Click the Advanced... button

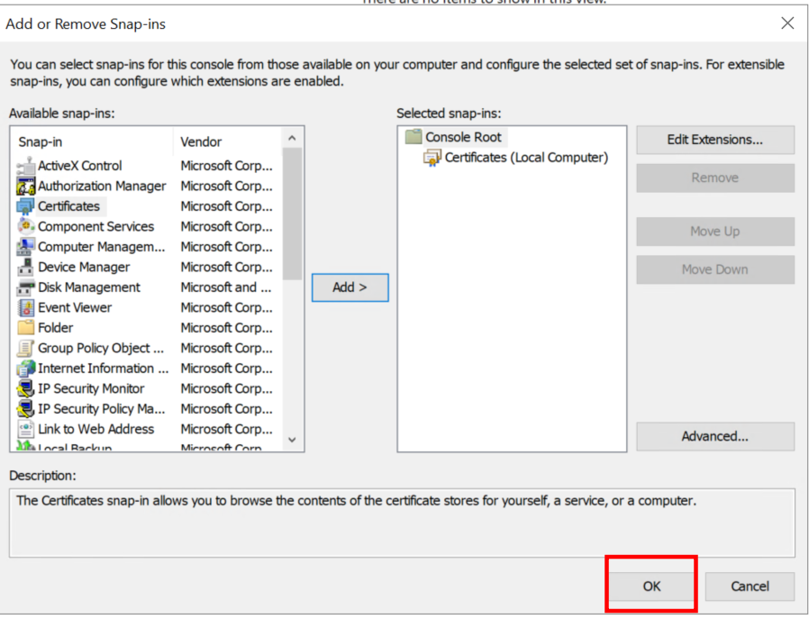(714, 436)
